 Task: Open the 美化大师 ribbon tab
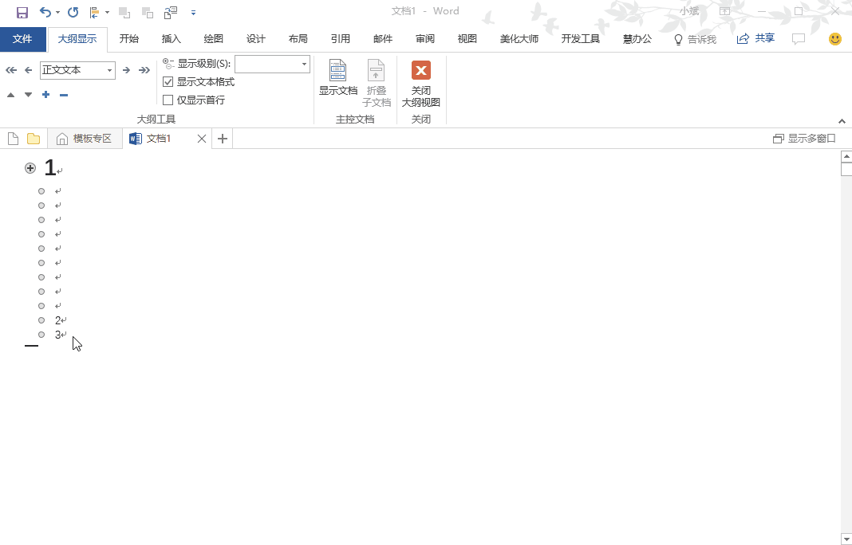pos(519,39)
